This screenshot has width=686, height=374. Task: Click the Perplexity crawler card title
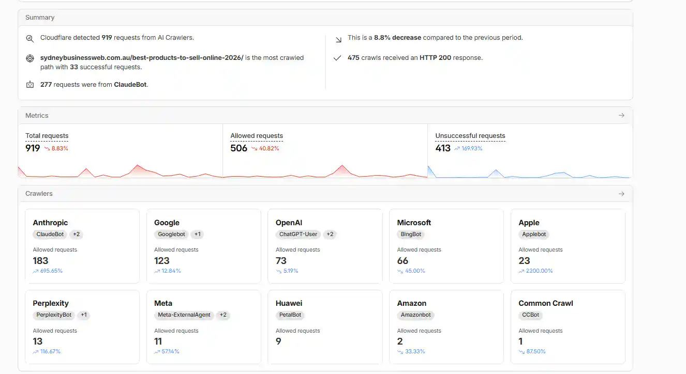coord(51,303)
